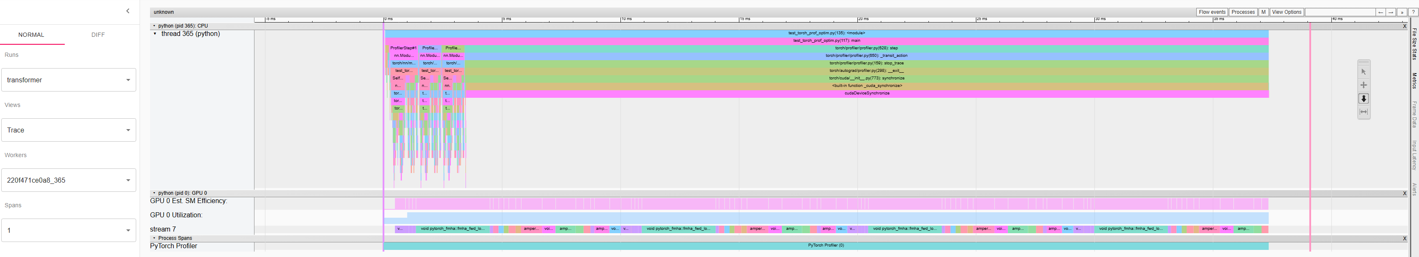Select the timing measurement tool
Viewport: 1419px width, 257px height.
coord(1363,112)
